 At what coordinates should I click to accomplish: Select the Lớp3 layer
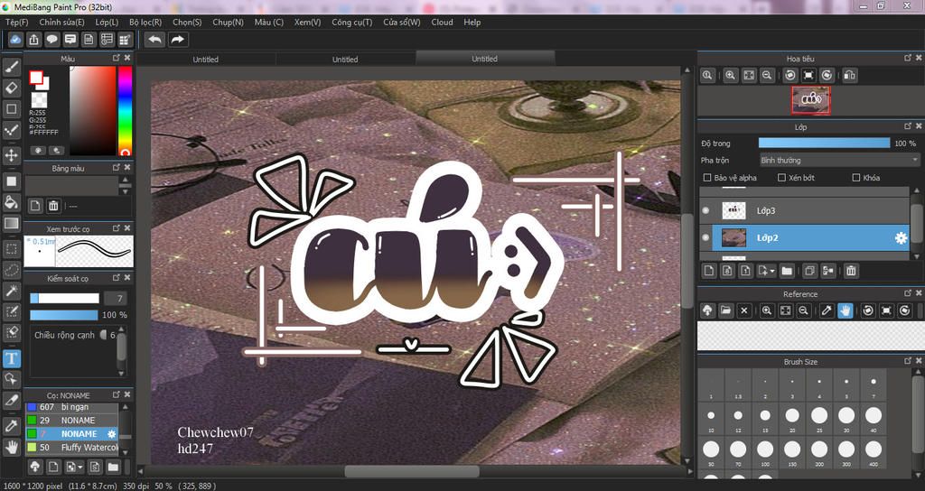[x=805, y=210]
